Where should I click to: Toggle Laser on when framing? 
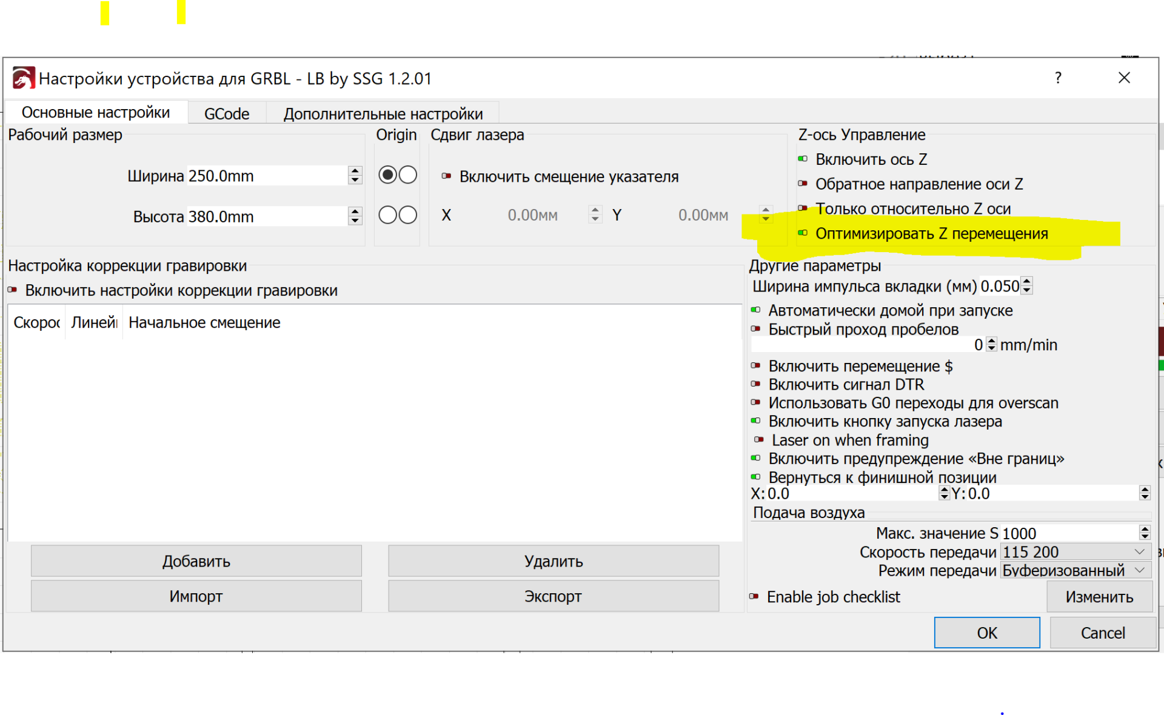[x=759, y=440]
